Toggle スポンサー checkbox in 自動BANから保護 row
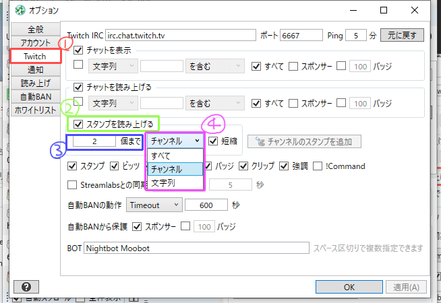441x303 pixels. (x=137, y=226)
